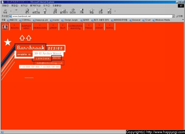This screenshot has width=185, height=134.
Task: Open the Media toolbar icon
Action: tap(73, 11)
